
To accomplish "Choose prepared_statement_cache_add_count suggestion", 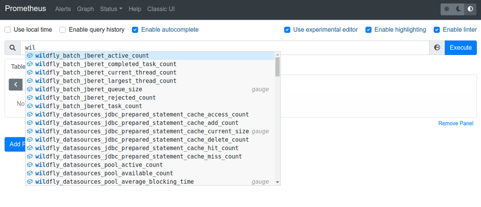I will click(150, 123).
